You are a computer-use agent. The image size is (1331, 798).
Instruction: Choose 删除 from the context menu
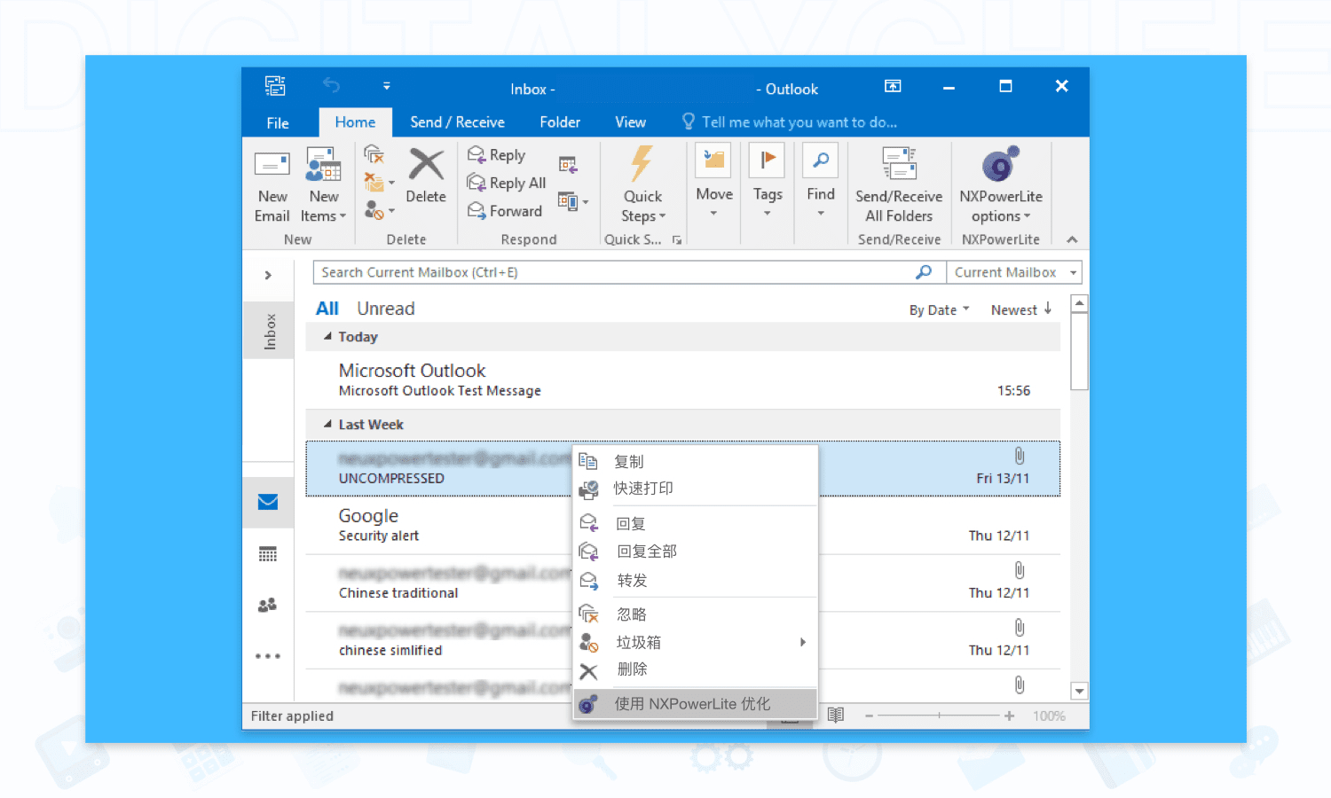[x=695, y=669]
